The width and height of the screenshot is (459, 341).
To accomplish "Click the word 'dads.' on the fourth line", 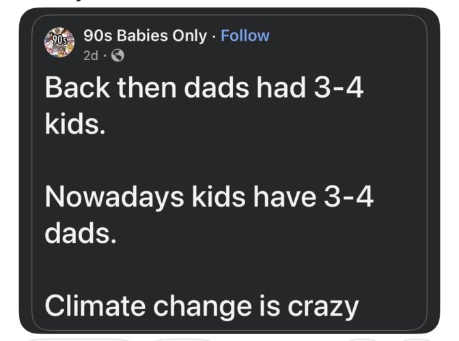I will (x=80, y=233).
